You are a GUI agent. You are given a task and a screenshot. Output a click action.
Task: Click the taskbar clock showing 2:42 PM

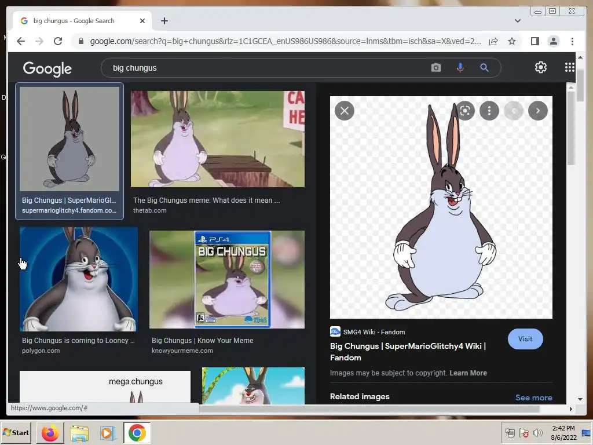pyautogui.click(x=563, y=433)
